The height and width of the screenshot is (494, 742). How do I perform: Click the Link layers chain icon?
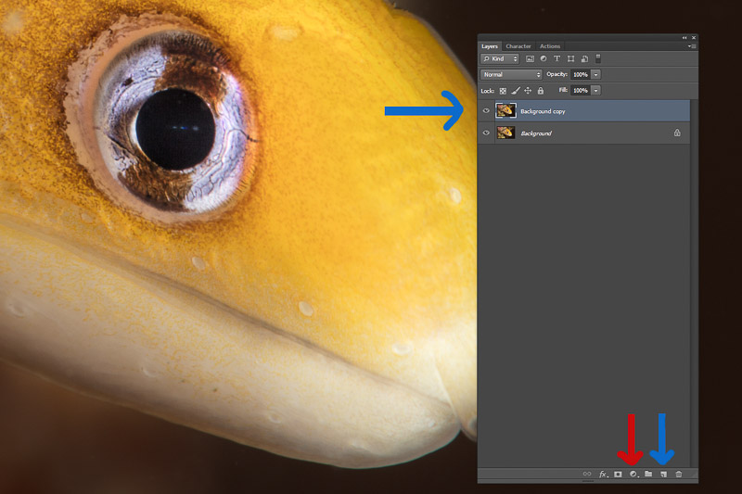[586, 474]
